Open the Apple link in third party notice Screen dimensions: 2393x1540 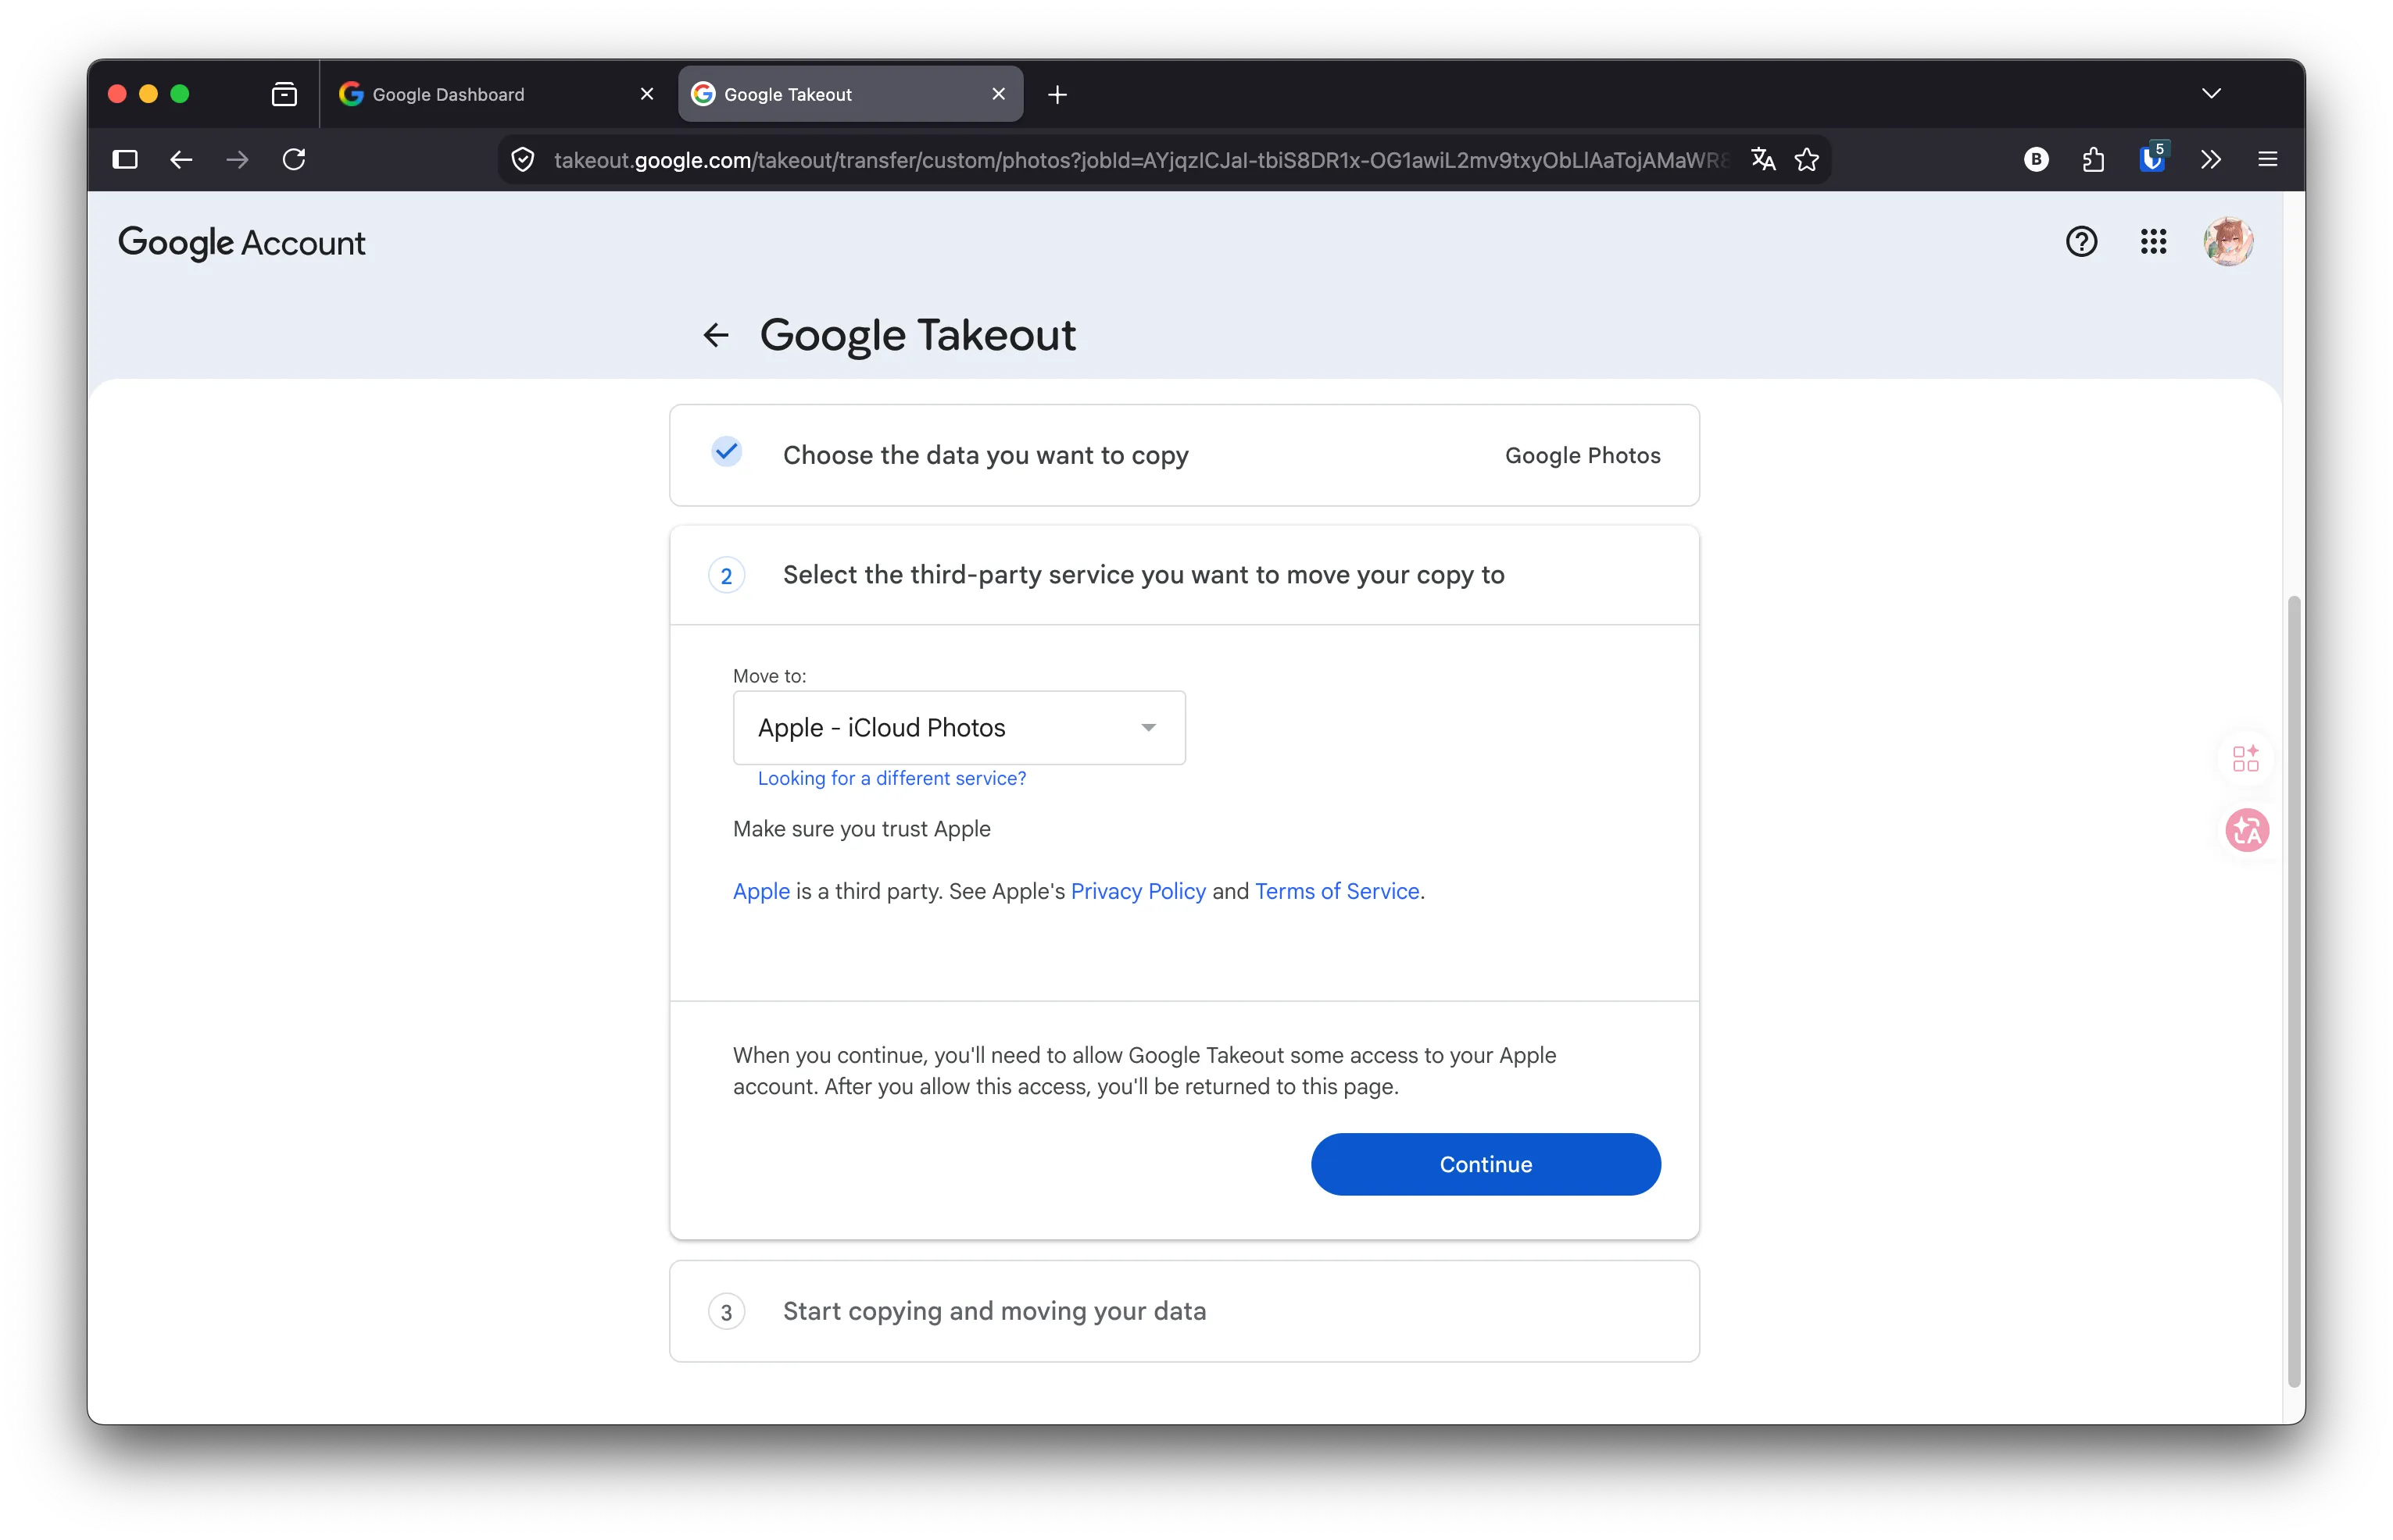pyautogui.click(x=760, y=891)
